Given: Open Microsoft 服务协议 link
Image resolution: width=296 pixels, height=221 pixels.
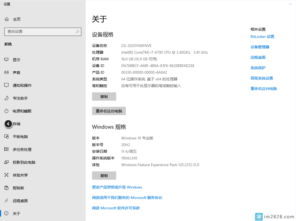Looking at the screenshot, I should 127,198.
